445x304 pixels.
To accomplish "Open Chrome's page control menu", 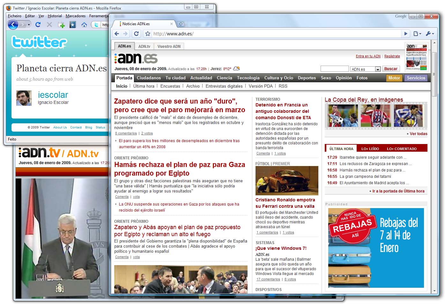I will pos(417,33).
